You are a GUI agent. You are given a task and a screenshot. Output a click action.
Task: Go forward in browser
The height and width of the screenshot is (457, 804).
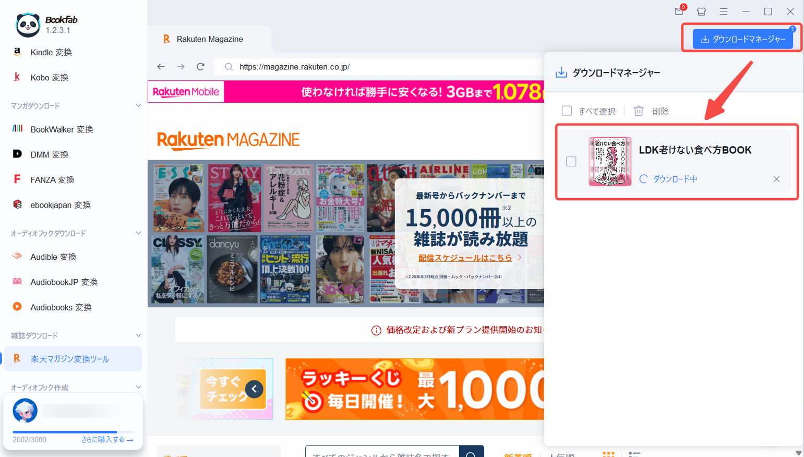(181, 67)
